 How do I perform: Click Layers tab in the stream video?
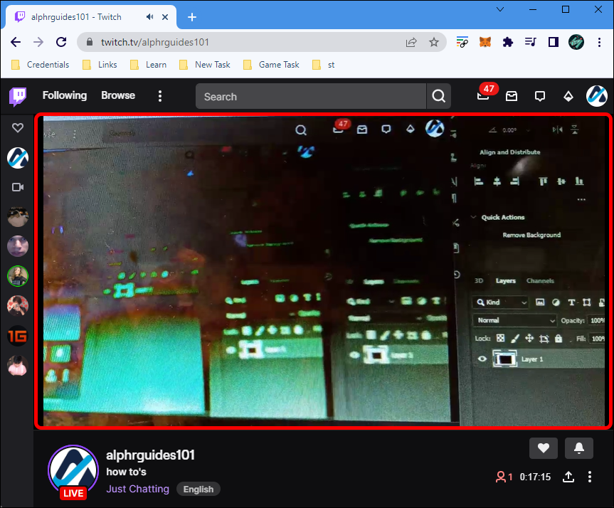pyautogui.click(x=506, y=281)
